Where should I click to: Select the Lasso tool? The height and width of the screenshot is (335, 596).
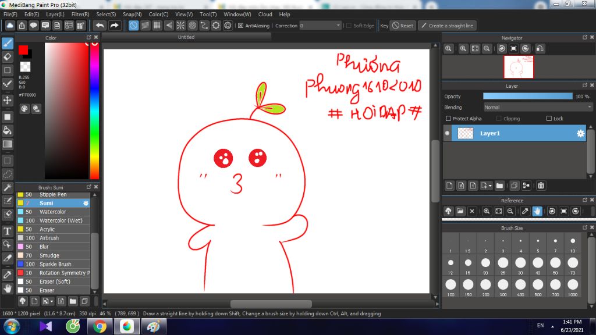coord(7,174)
